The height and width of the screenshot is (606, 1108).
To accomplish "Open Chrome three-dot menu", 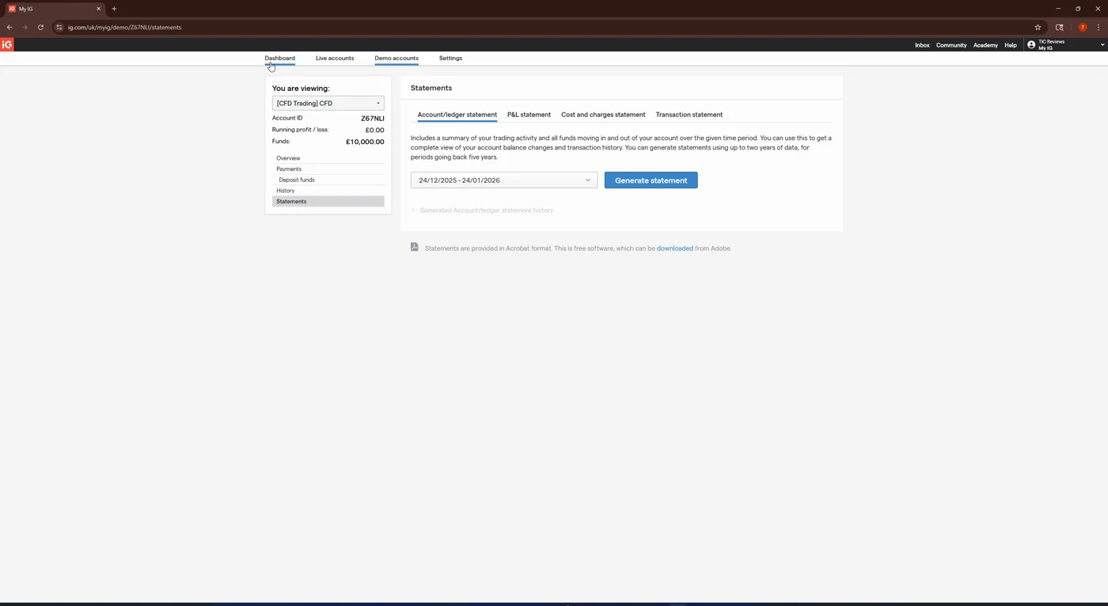I will 1099,27.
